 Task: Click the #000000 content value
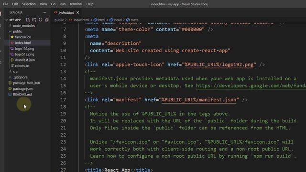click(192, 30)
